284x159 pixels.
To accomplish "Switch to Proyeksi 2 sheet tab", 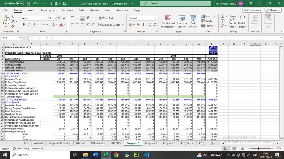I will point(151,143).
